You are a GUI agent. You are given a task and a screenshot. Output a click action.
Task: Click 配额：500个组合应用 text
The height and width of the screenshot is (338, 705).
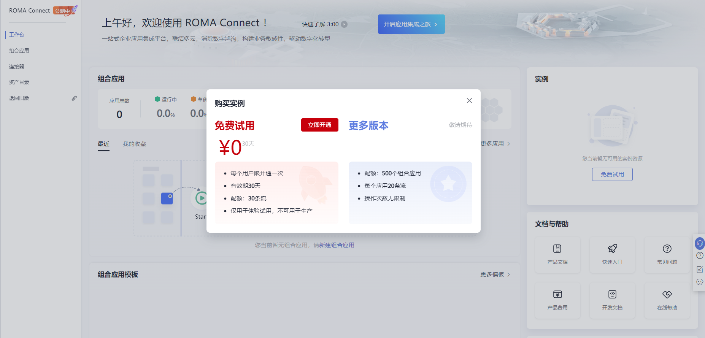pos(392,173)
